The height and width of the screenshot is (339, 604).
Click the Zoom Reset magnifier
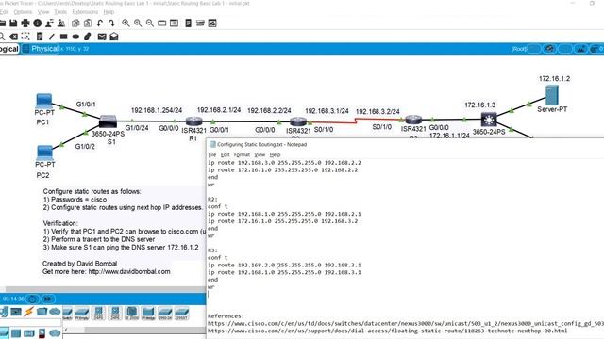[138, 24]
